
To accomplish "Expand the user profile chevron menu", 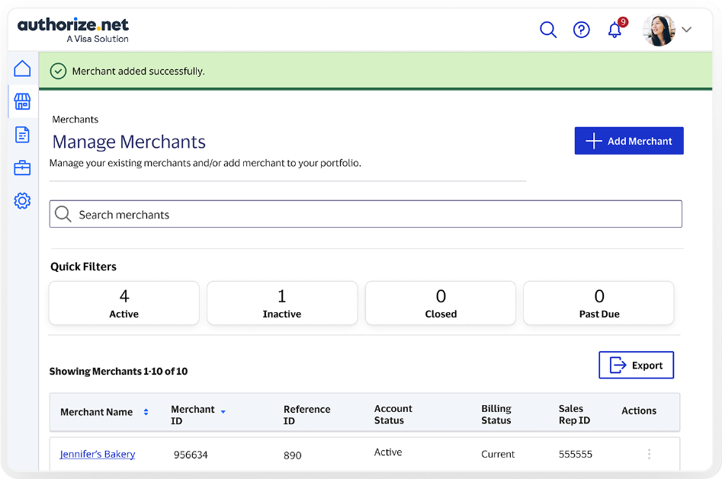I will 686,30.
